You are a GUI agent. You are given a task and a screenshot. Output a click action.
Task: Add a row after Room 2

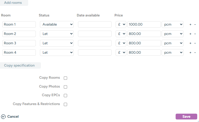click(190, 34)
